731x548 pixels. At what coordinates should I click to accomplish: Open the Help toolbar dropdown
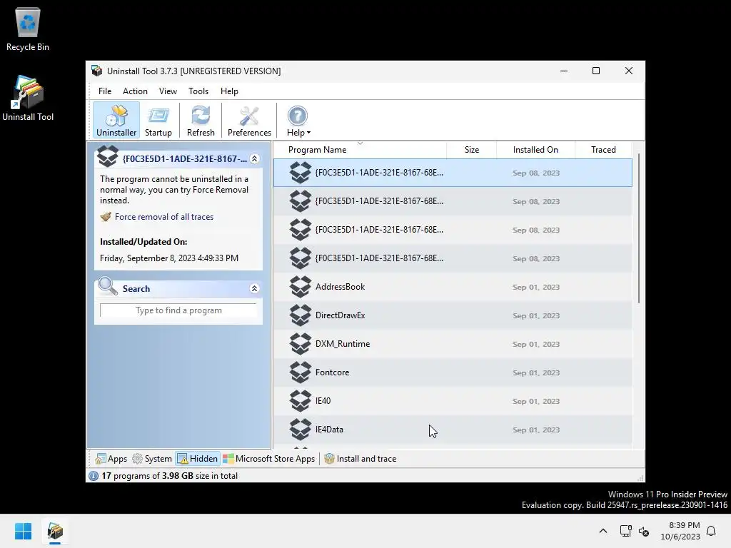[x=298, y=121]
